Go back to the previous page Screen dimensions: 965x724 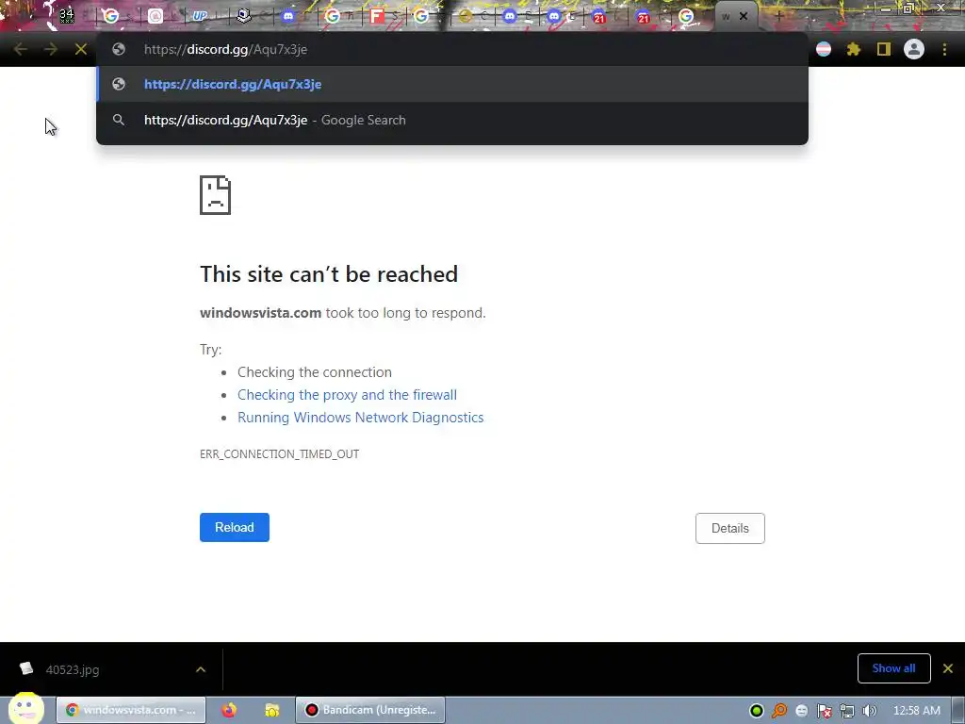(21, 49)
